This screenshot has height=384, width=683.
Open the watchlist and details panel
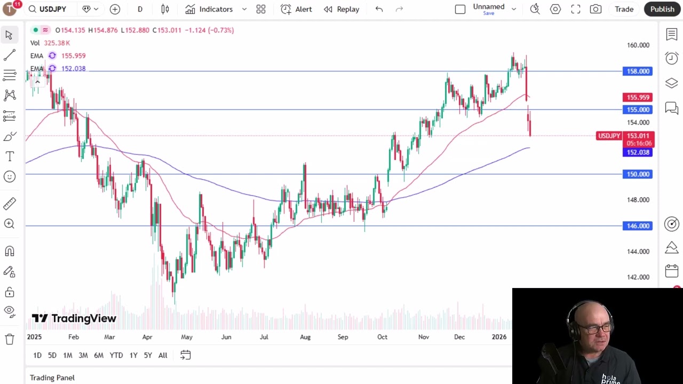[672, 35]
